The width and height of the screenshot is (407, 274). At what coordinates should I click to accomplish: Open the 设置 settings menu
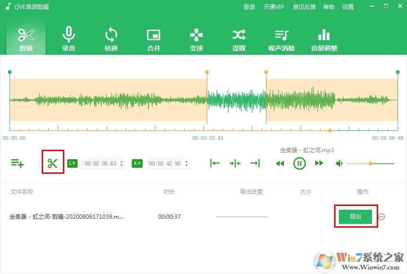pyautogui.click(x=348, y=7)
